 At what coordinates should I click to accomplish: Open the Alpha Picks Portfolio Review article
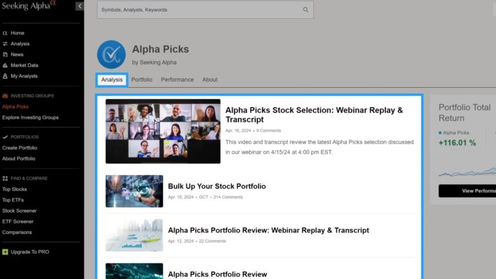(217, 274)
